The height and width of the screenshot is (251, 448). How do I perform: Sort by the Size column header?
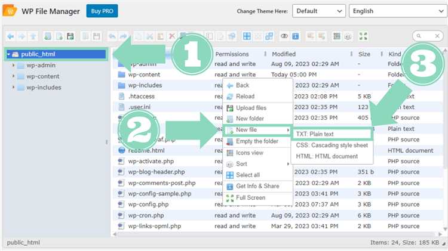pyautogui.click(x=364, y=54)
